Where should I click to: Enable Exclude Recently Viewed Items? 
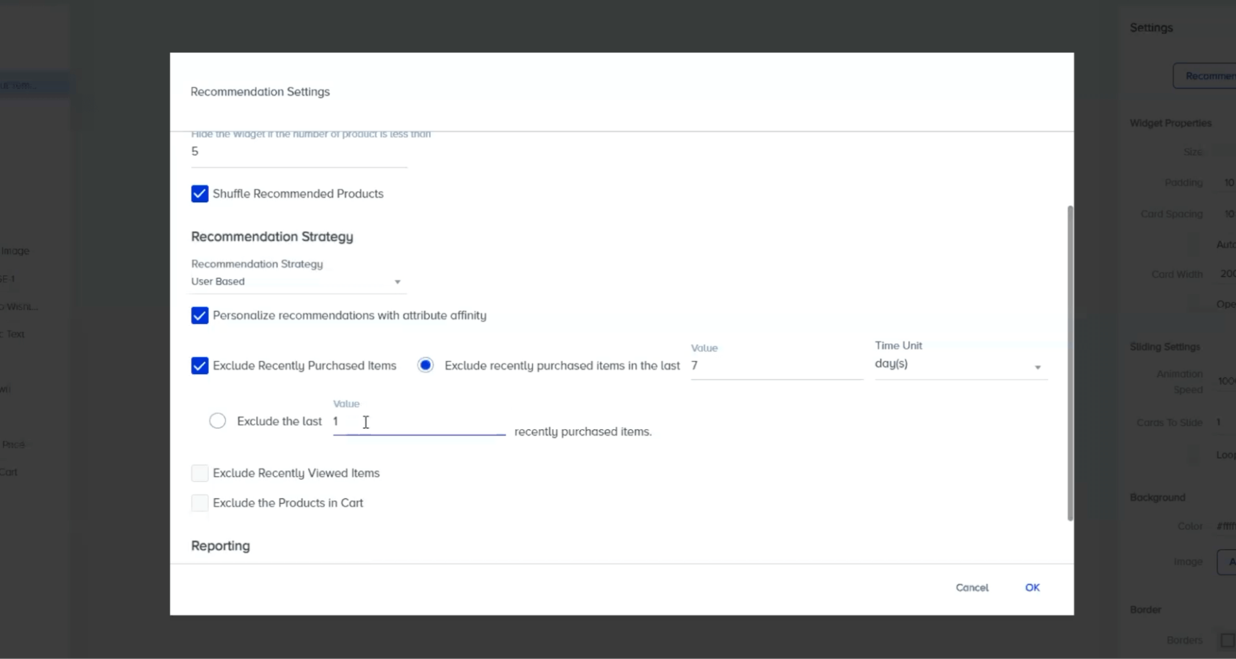[x=199, y=473]
